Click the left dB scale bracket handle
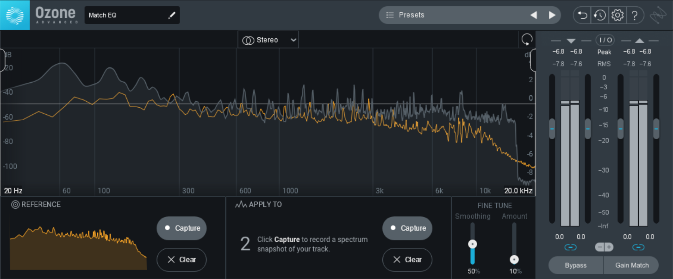 point(2,60)
